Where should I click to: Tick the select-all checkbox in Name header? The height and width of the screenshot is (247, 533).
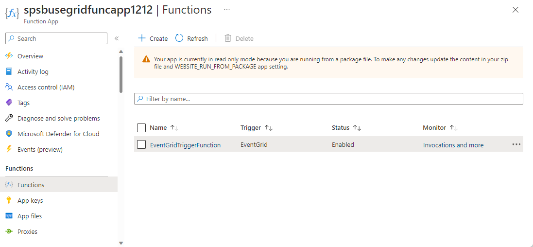(x=141, y=128)
